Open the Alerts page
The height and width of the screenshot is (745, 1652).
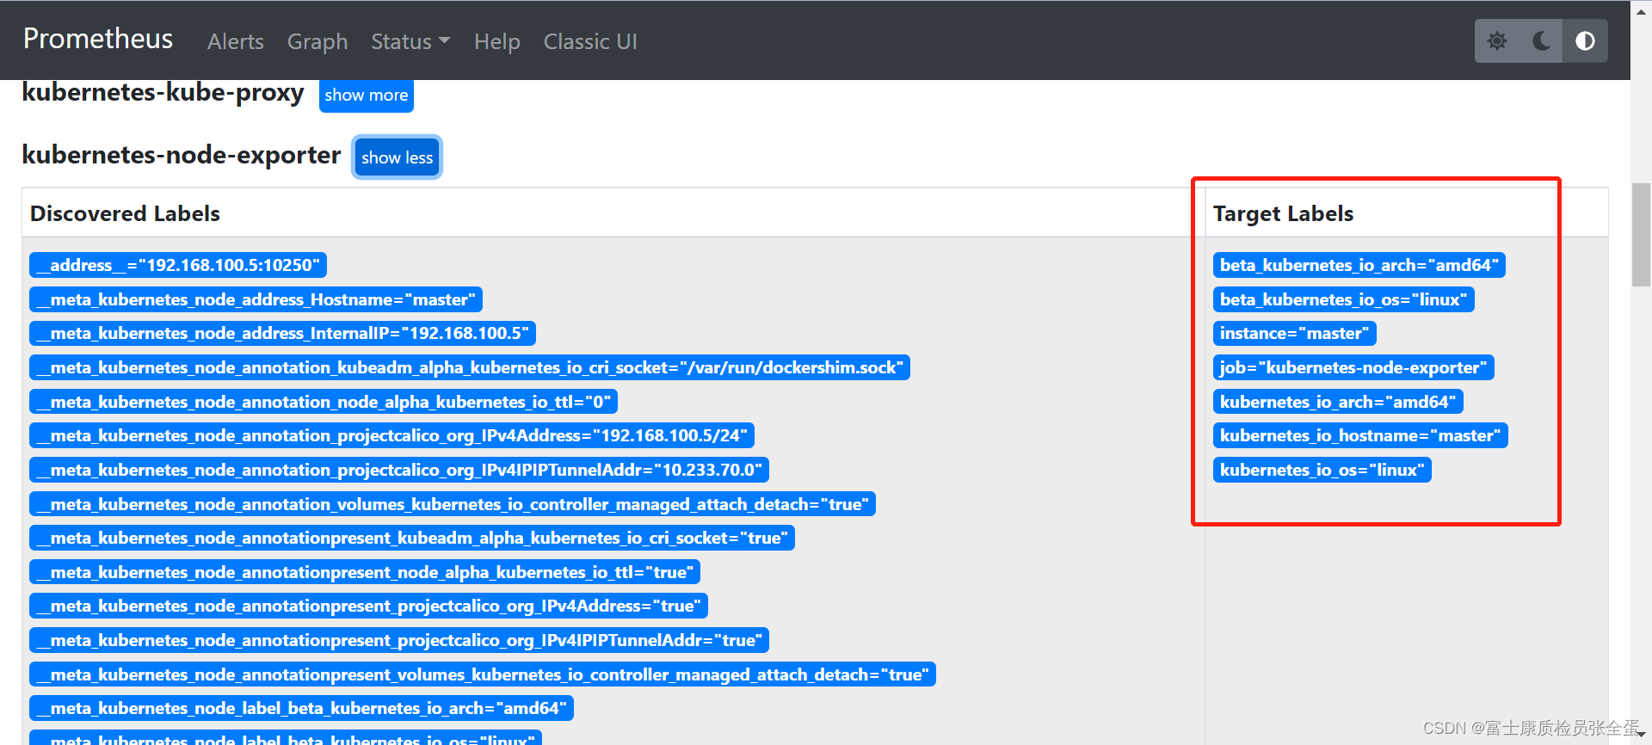(236, 41)
